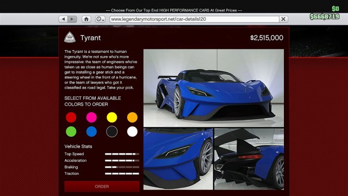The height and width of the screenshot is (196, 348).
Task: Open the browser history clock dropdown
Action: click(100, 19)
